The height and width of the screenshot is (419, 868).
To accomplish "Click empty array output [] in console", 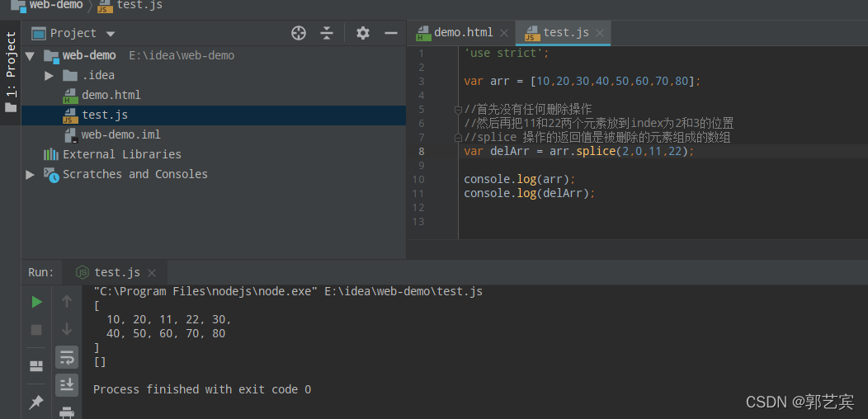I will coord(100,362).
